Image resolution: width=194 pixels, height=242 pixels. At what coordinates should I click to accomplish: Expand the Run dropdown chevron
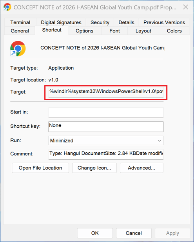tap(160, 141)
